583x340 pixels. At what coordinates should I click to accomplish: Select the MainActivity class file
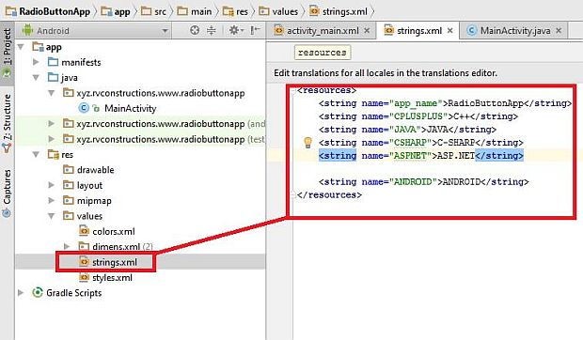(130, 108)
